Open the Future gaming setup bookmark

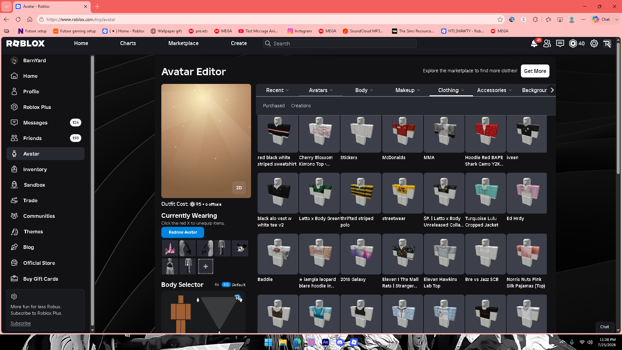coord(75,31)
